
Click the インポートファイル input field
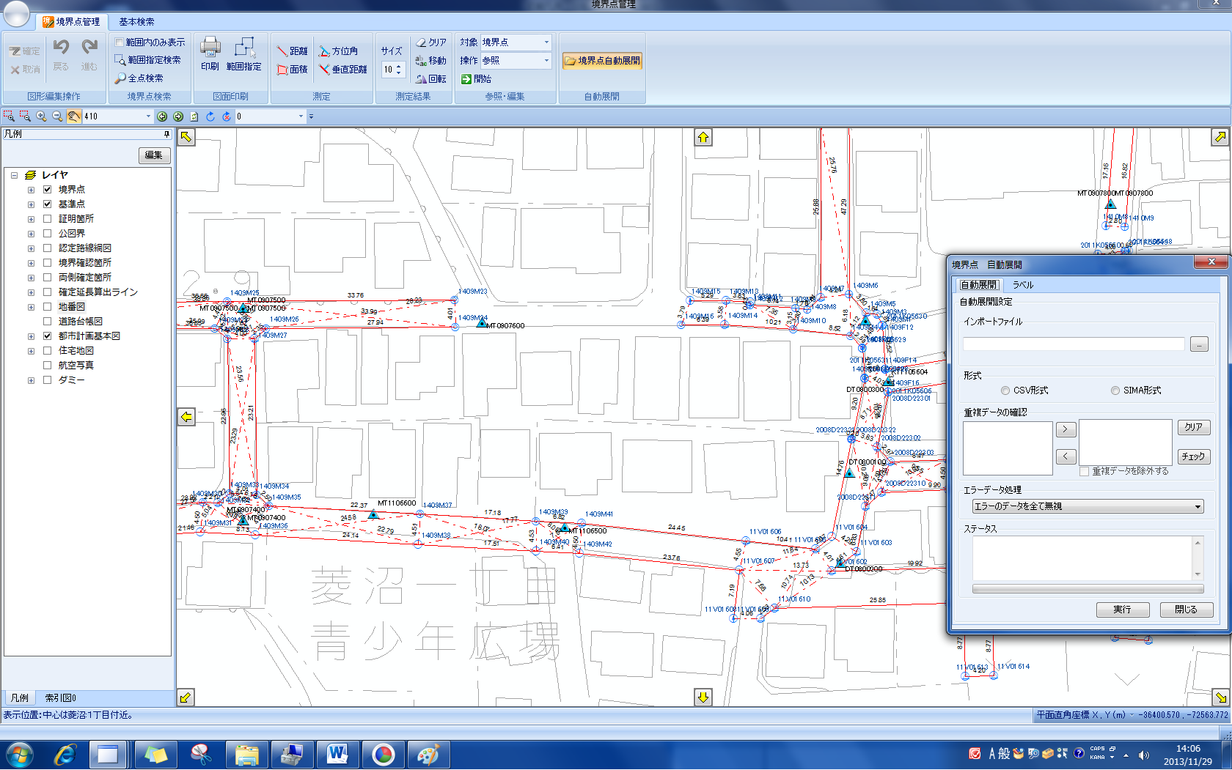point(1074,344)
